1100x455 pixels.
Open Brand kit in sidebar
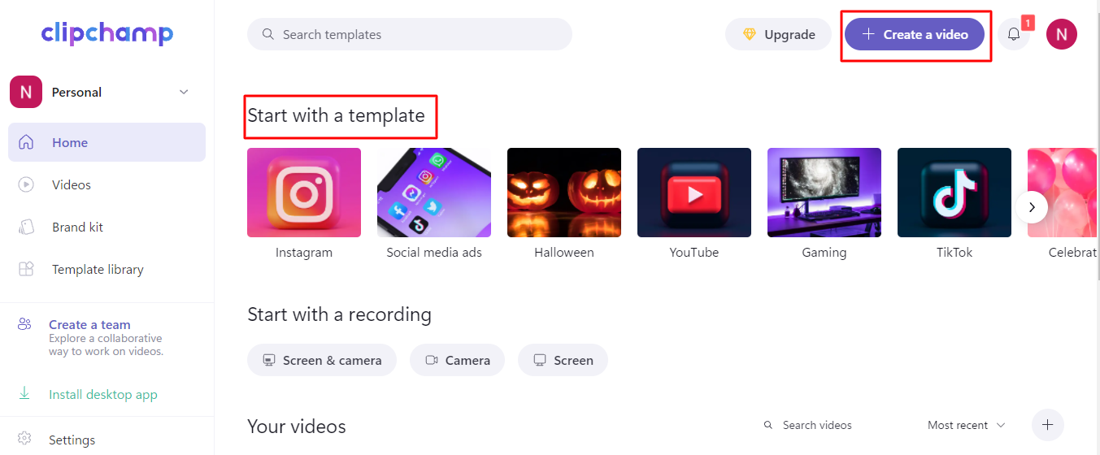pos(107,227)
